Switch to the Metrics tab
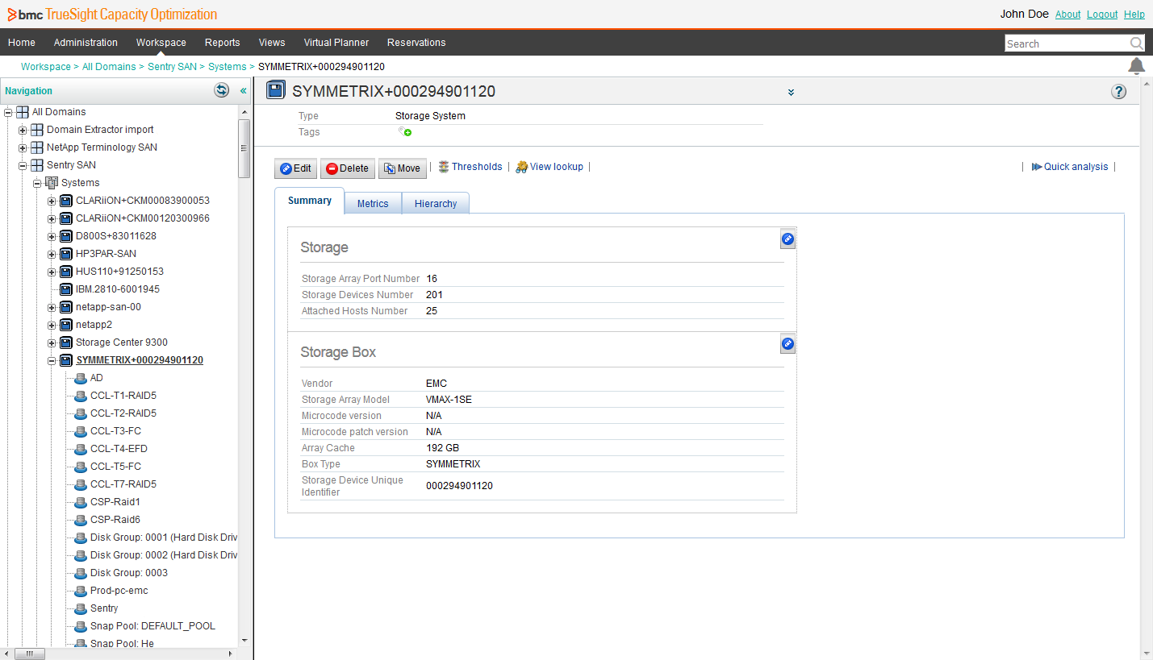The height and width of the screenshot is (660, 1153). click(x=373, y=204)
